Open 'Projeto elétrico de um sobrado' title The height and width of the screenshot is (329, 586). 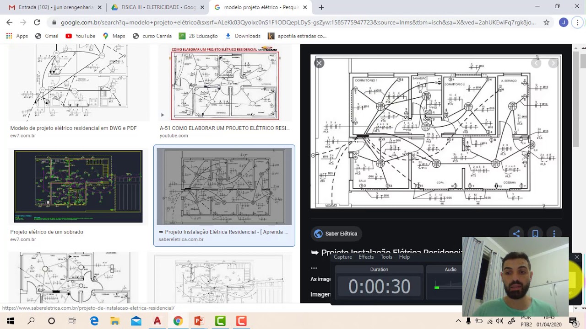[47, 232]
